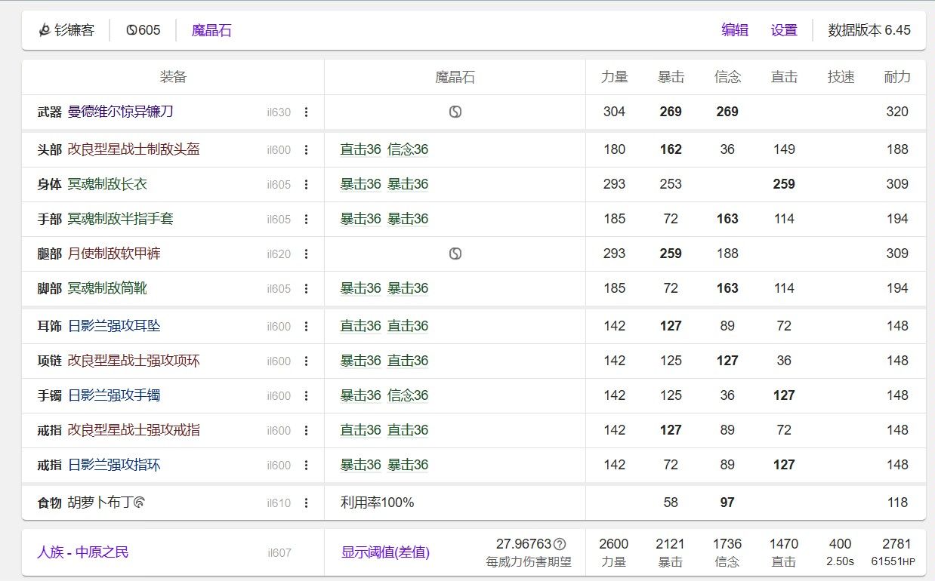Click the purple 魔晶石 link in the top bar
The height and width of the screenshot is (581, 935).
(211, 30)
